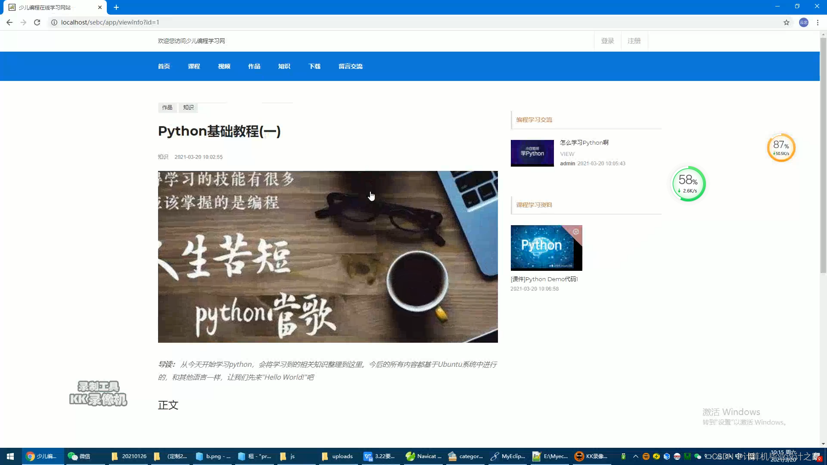Click the browser back navigation arrow
This screenshot has height=465, width=827.
(x=9, y=22)
